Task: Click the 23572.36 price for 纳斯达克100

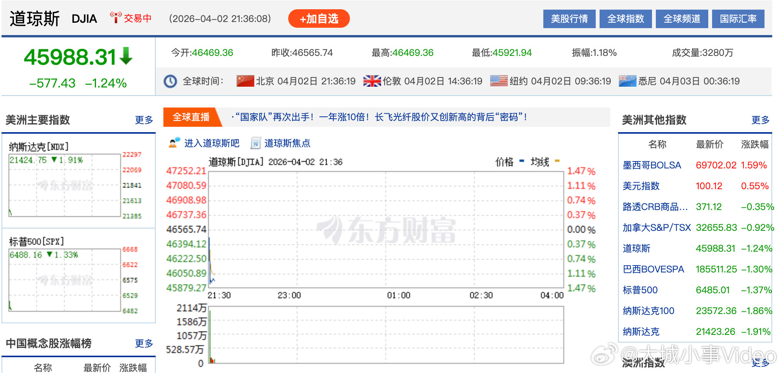Action: point(716,311)
